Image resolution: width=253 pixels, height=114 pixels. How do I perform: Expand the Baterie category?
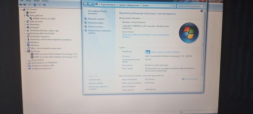pyautogui.click(x=24, y=12)
